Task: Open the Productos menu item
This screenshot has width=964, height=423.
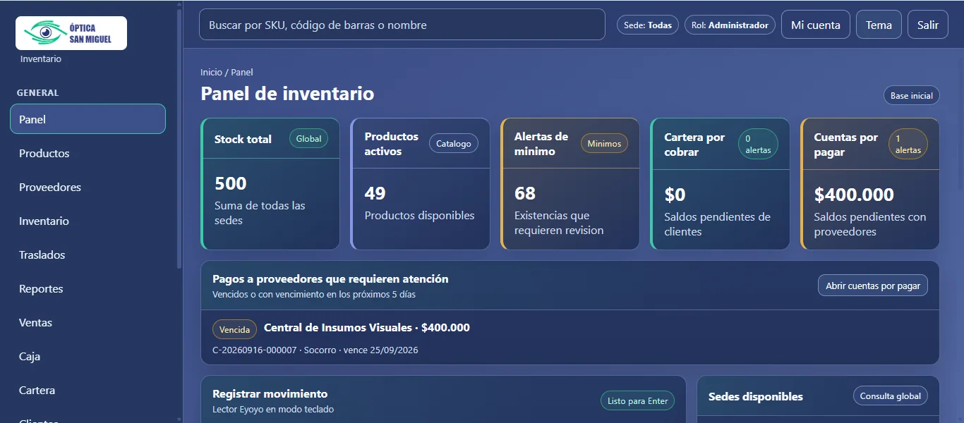Action: pyautogui.click(x=88, y=153)
